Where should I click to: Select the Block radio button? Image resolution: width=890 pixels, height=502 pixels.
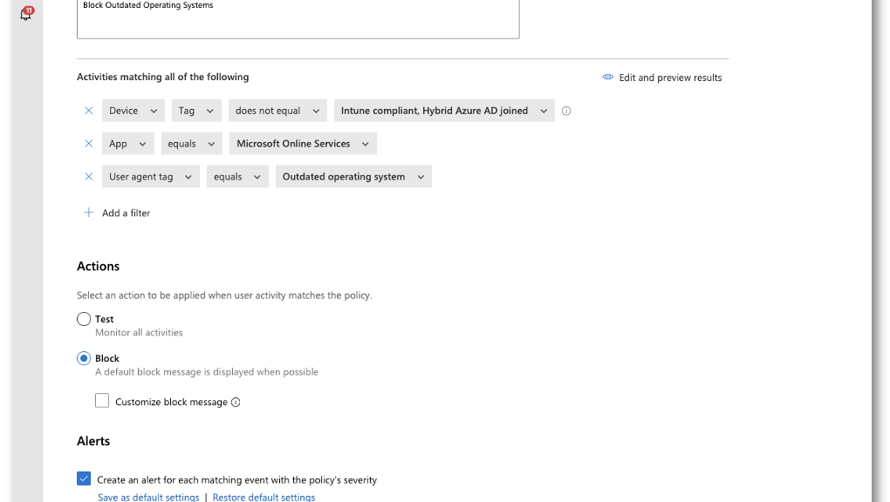[x=84, y=358]
